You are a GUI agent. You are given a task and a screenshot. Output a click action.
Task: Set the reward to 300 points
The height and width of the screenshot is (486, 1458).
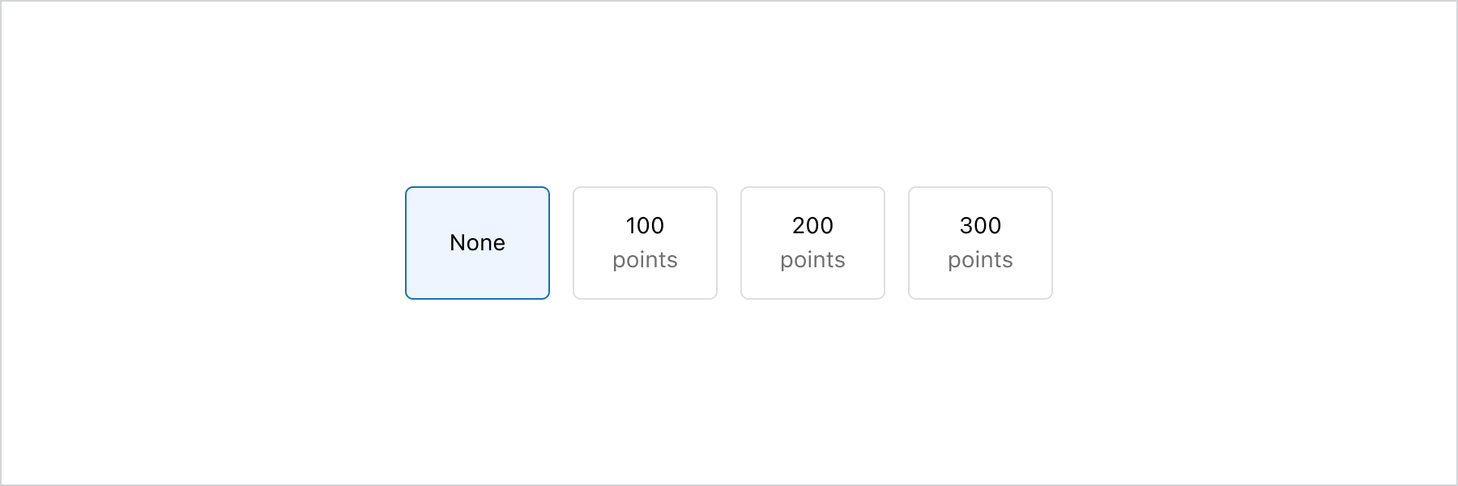pyautogui.click(x=980, y=243)
